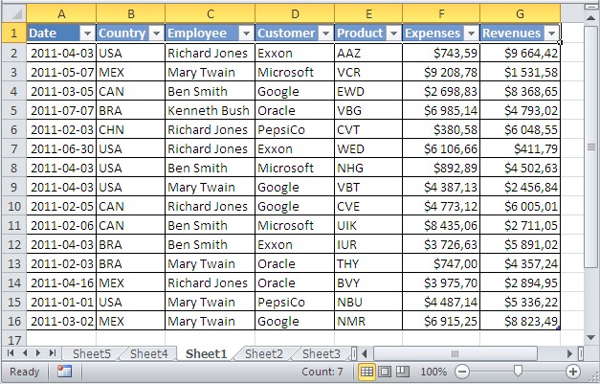
Task: Click the horizontal scrollbar thumb
Action: point(456,353)
